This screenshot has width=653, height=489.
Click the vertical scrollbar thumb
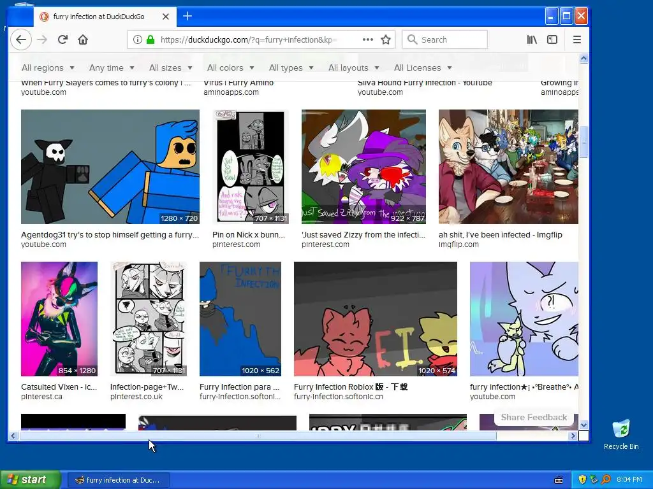tap(584, 142)
